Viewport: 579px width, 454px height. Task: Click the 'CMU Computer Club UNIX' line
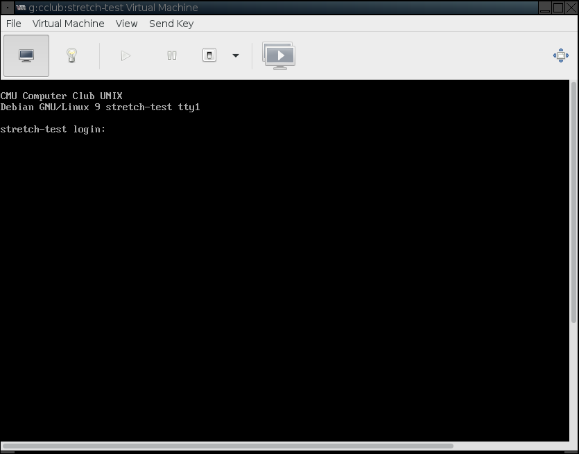point(61,96)
